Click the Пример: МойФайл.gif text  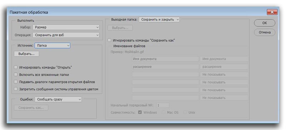point(127,52)
